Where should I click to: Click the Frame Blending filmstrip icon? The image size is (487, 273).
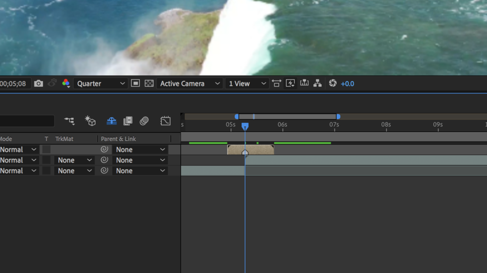point(128,121)
